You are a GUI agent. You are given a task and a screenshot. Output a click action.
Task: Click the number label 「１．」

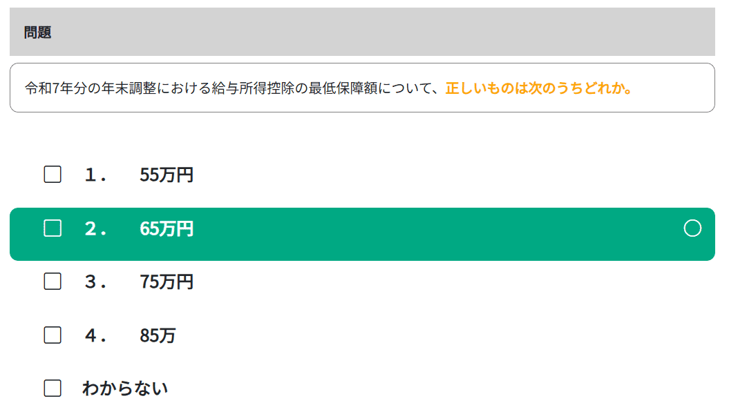click(x=97, y=175)
